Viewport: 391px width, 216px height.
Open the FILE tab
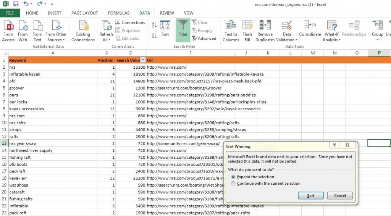click(10, 13)
